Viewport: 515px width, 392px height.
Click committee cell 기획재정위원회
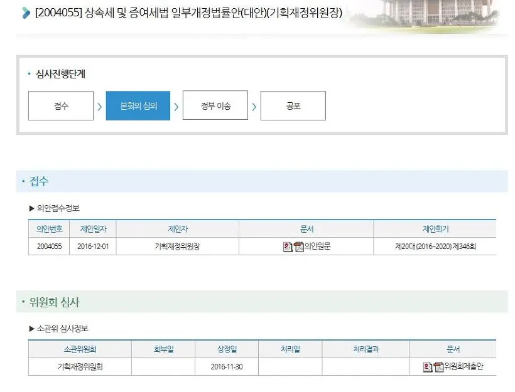[x=80, y=366]
